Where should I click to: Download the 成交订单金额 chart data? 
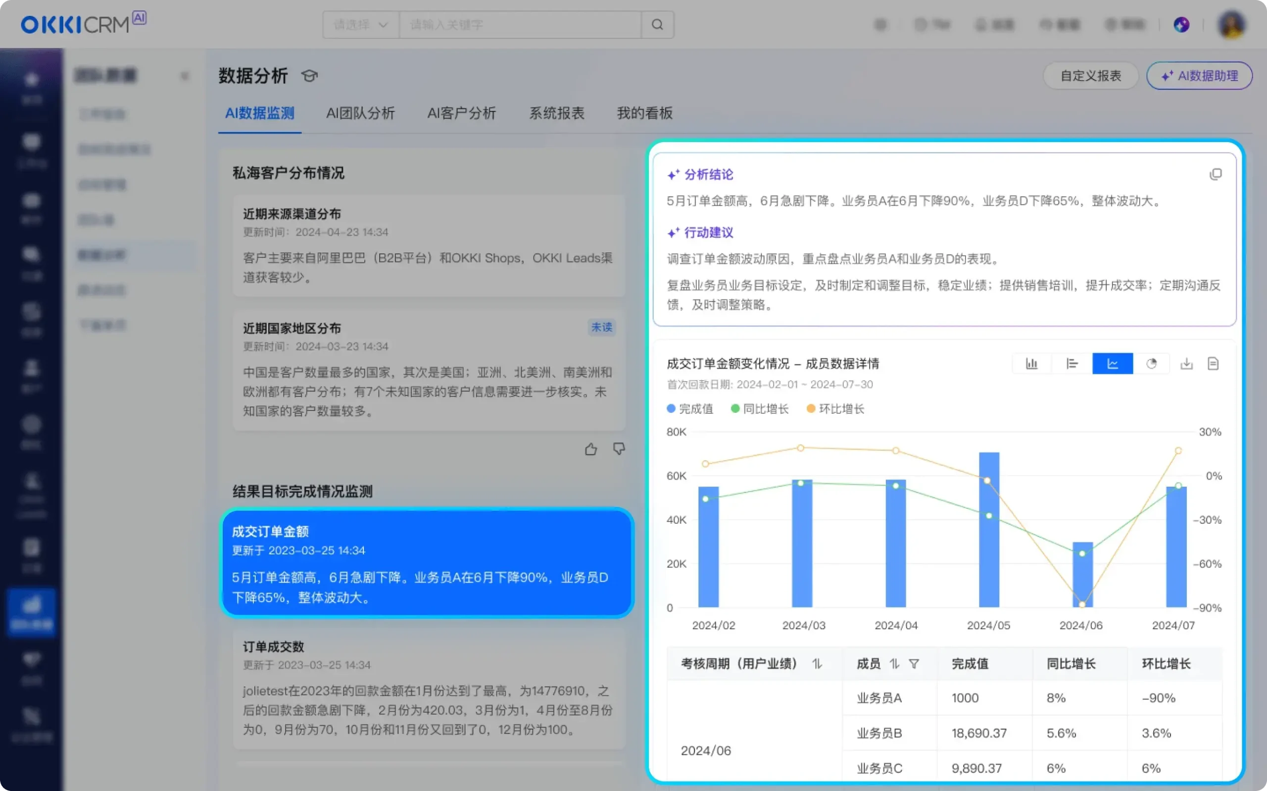click(x=1186, y=363)
